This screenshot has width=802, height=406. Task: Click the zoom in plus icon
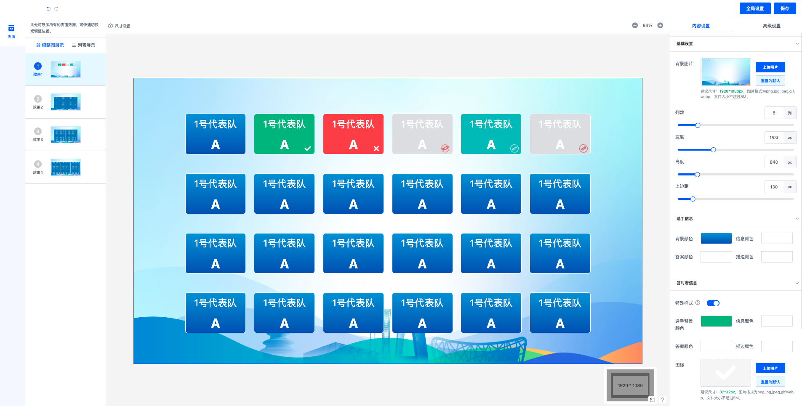pyautogui.click(x=660, y=25)
